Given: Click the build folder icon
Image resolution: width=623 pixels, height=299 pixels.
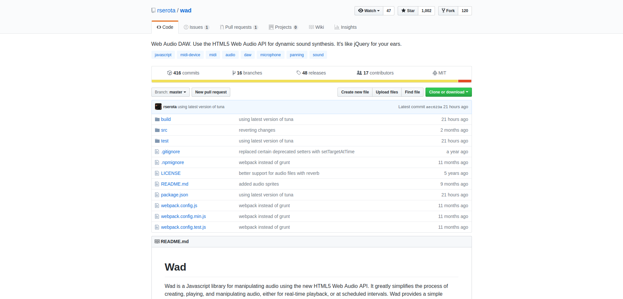Looking at the screenshot, I should point(157,119).
